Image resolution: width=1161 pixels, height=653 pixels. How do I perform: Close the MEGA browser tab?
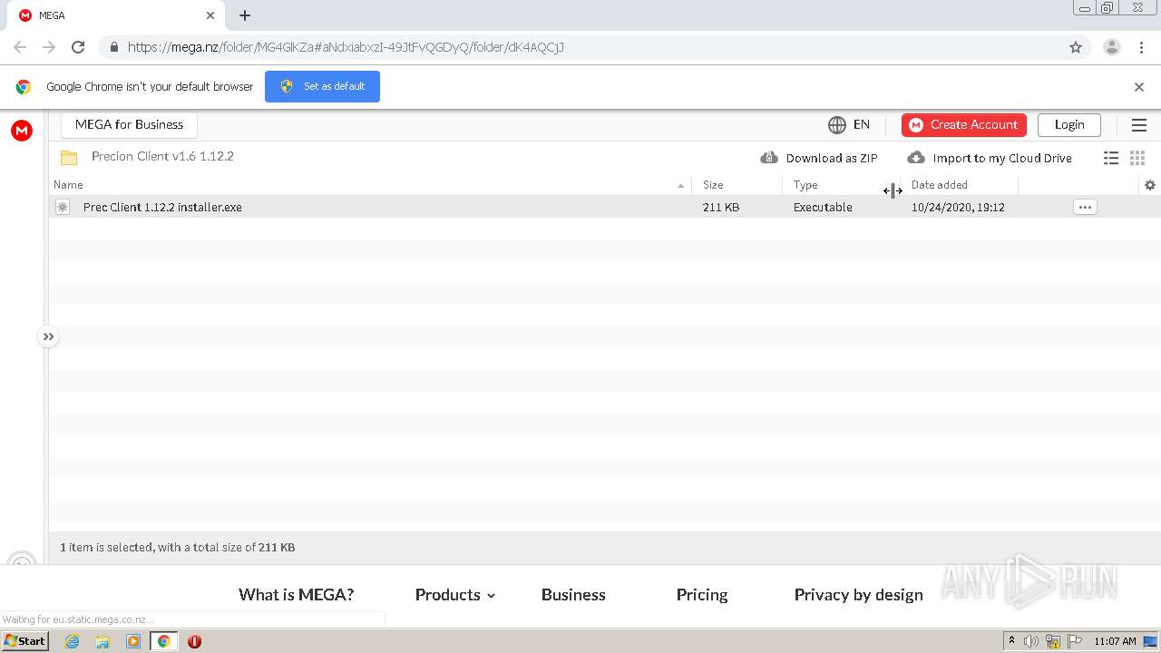click(210, 15)
